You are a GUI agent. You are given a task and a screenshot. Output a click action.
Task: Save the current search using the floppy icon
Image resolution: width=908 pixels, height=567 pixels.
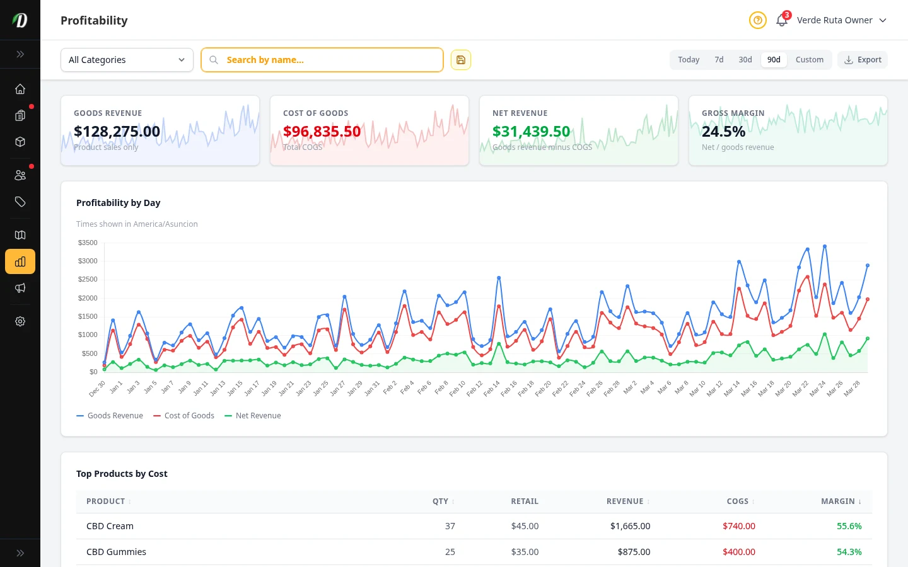coord(460,59)
